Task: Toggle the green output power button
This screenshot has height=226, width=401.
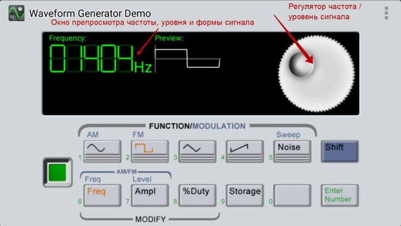Action: click(x=57, y=172)
